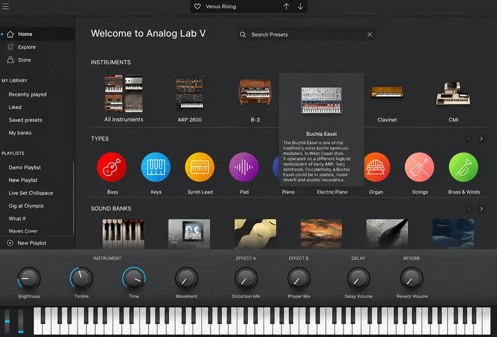The width and height of the screenshot is (497, 337).
Task: Open the yellow abstract sound bank
Action: [255, 234]
